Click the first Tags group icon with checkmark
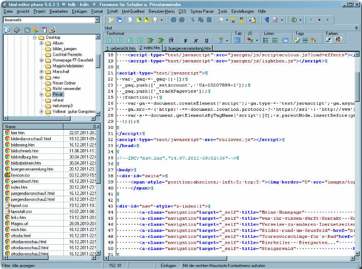The width and height of the screenshot is (362, 269). pyautogui.click(x=297, y=40)
